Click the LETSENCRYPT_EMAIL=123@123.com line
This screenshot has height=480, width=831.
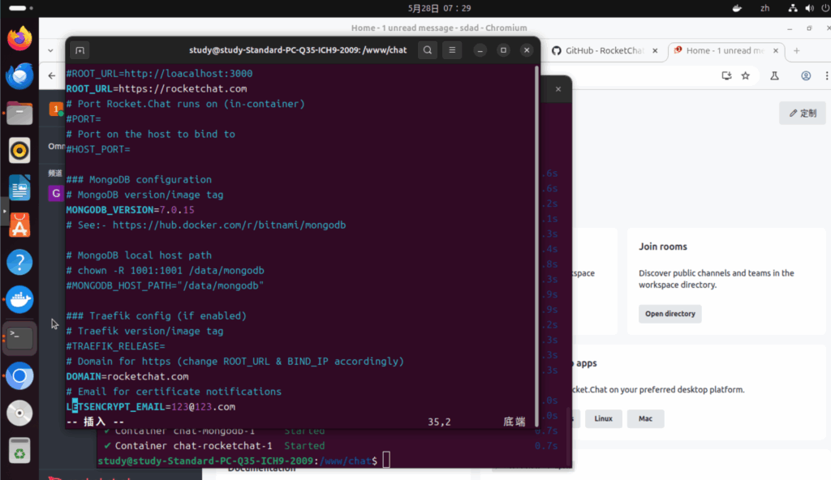(150, 406)
